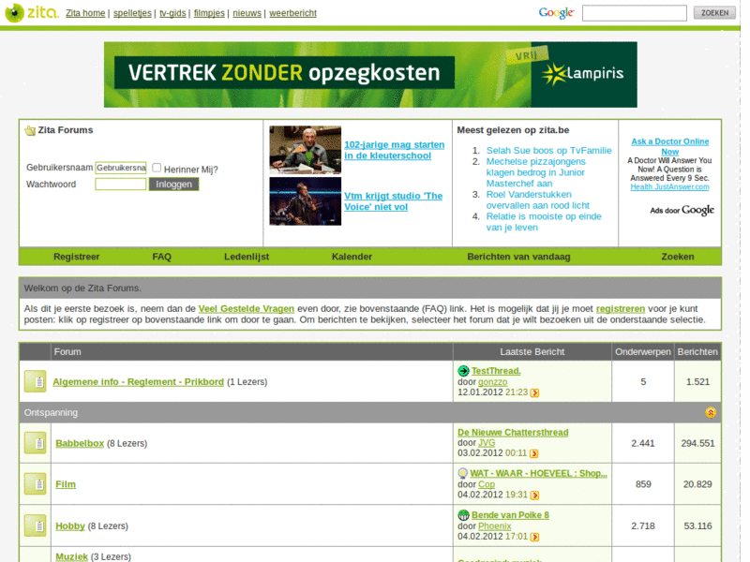The image size is (750, 562).
Task: Focus the Google search field
Action: click(635, 13)
